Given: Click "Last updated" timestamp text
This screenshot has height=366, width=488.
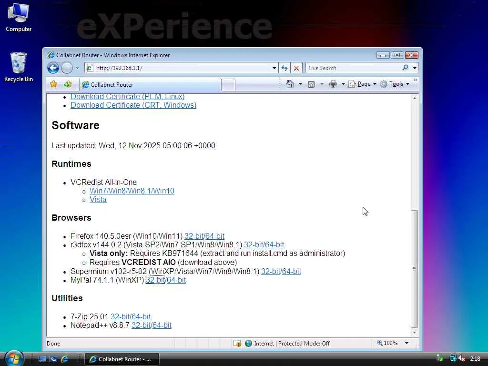Looking at the screenshot, I should pyautogui.click(x=133, y=146).
